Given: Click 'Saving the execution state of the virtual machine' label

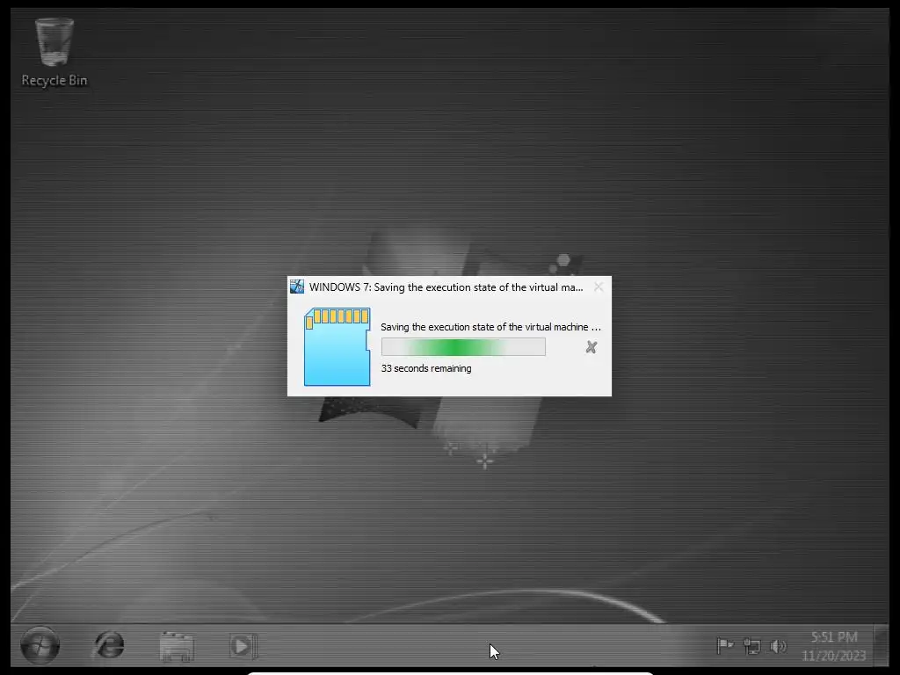Looking at the screenshot, I should pos(490,327).
